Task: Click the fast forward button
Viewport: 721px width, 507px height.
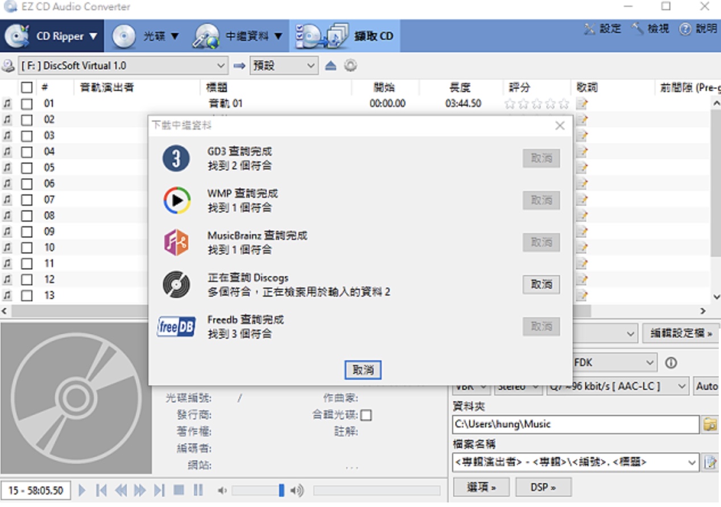Action: click(x=140, y=490)
